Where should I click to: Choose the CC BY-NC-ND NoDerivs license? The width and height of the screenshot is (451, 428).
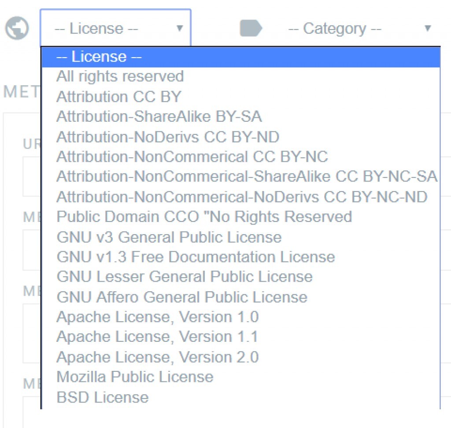click(x=242, y=196)
